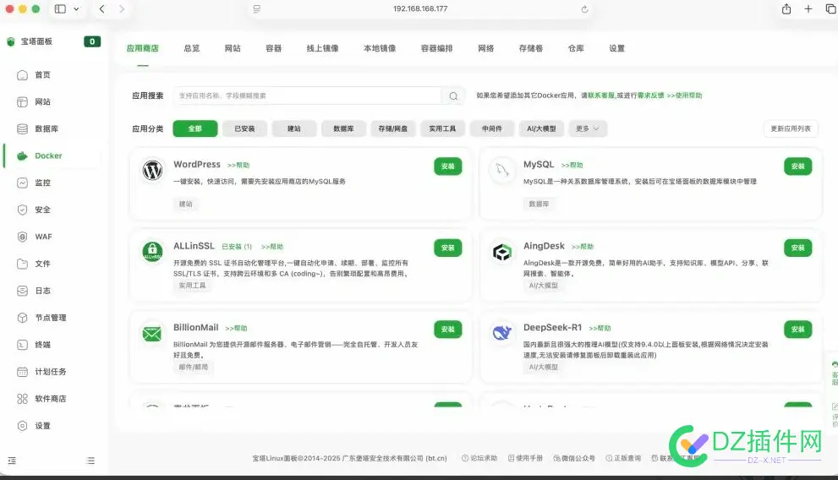Viewport: 838px width, 480px height.
Task: Switch to the 应用商店 tab
Action: (x=142, y=48)
